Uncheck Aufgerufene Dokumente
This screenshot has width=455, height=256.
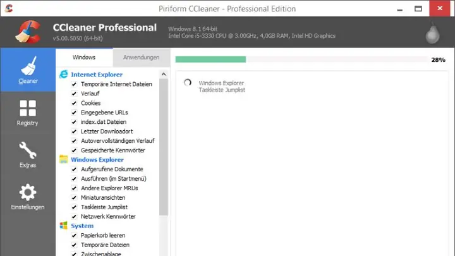click(74, 169)
